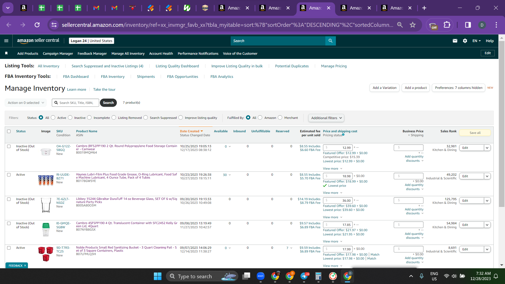
Task: Open a new browser tab with plus icon
Action: (x=424, y=8)
